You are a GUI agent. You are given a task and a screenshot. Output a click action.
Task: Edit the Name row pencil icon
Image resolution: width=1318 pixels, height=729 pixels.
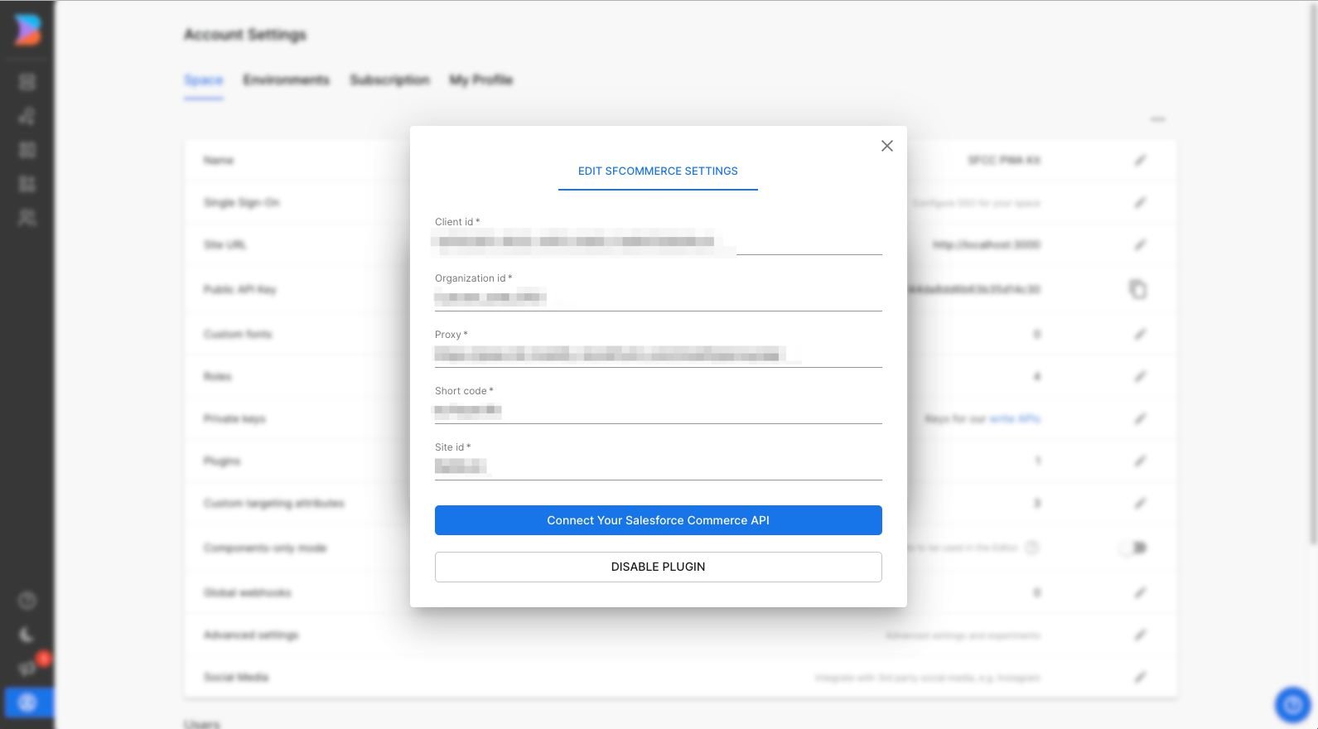1141,160
